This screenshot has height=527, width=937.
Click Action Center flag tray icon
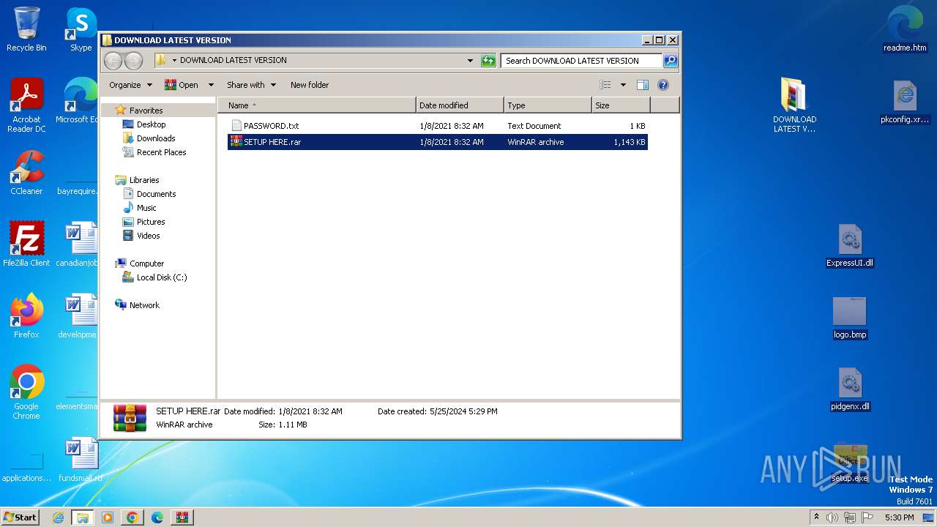pyautogui.click(x=867, y=517)
